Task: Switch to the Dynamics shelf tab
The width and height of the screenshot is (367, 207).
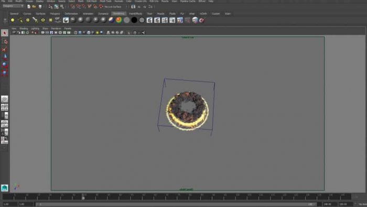Action: [103, 14]
